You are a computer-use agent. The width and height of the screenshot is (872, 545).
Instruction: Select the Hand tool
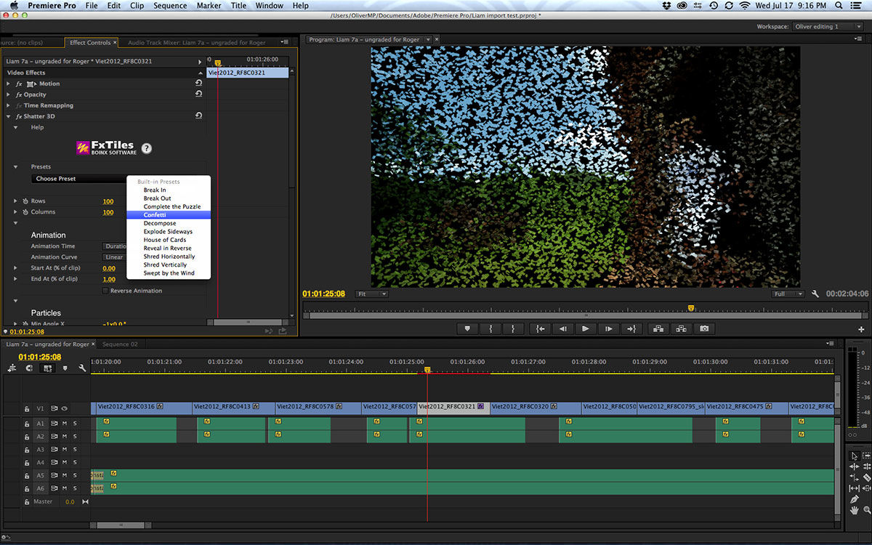pos(855,510)
